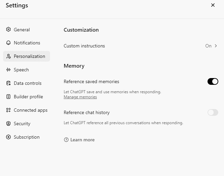Disable Reference saved memories toggle

pos(213,81)
